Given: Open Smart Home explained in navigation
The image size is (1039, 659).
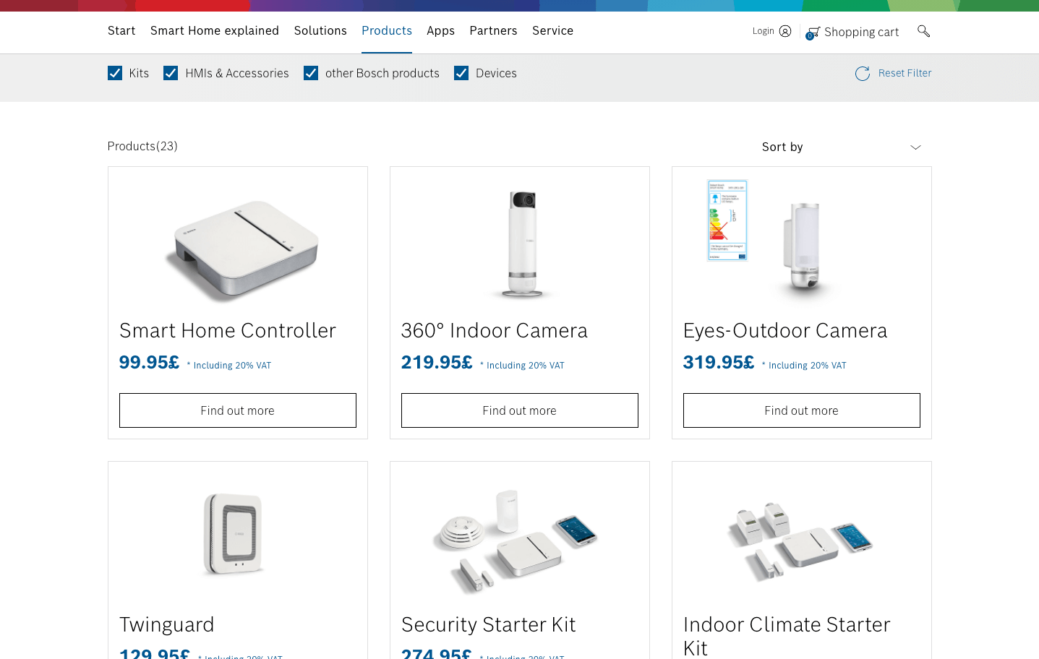Looking at the screenshot, I should click(215, 30).
